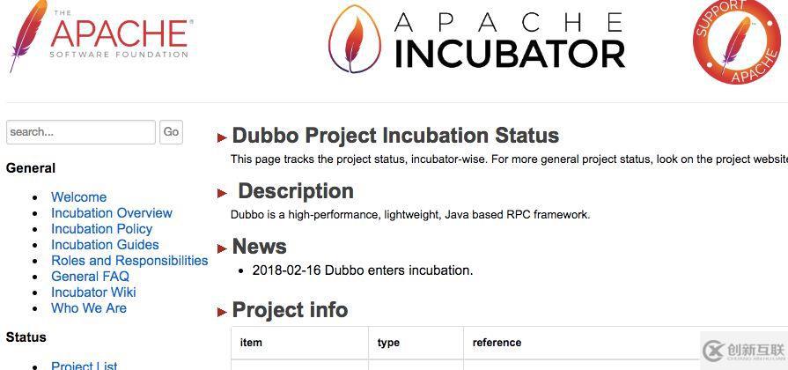The image size is (788, 370).
Task: Click the 'item' column header in Project info
Action: pos(251,343)
